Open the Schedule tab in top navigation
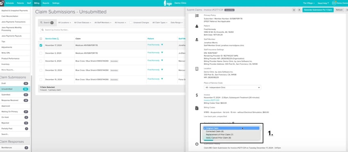This screenshot has width=348, height=152. coord(9,3)
